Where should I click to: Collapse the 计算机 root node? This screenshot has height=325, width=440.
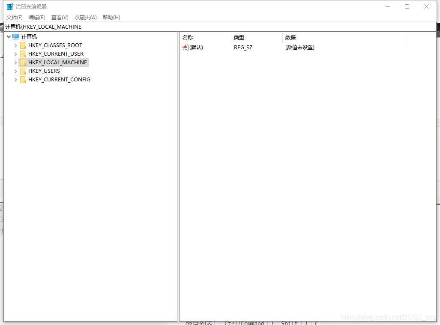click(x=9, y=37)
